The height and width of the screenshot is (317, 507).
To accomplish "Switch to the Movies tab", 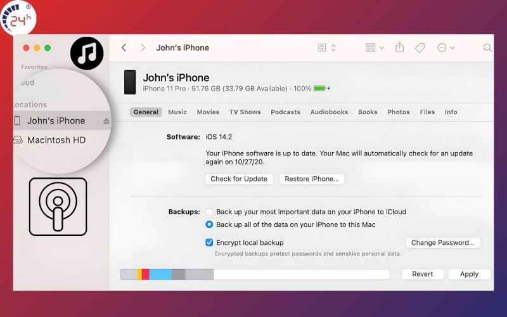I will (x=208, y=112).
